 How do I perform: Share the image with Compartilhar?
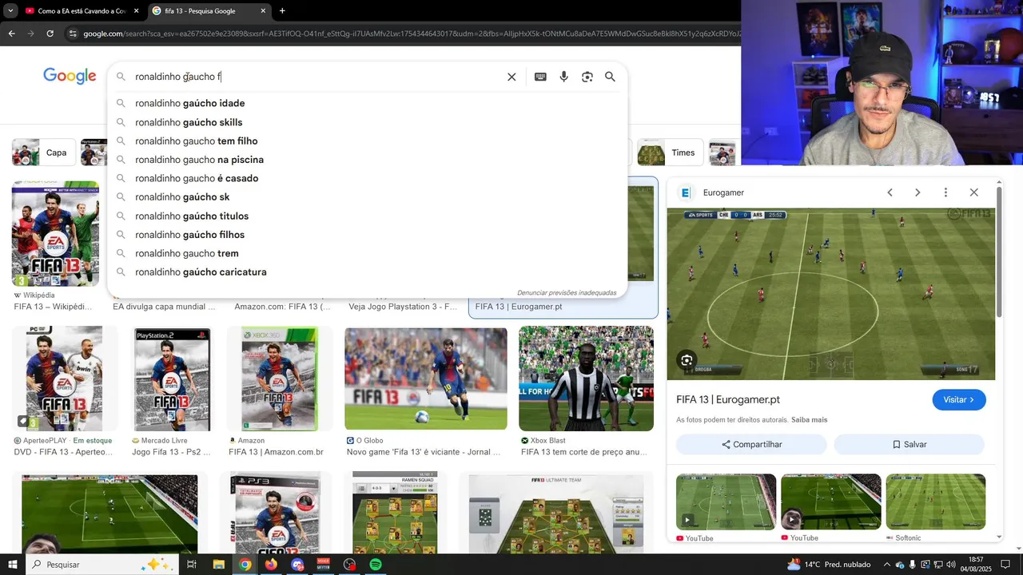click(x=751, y=444)
